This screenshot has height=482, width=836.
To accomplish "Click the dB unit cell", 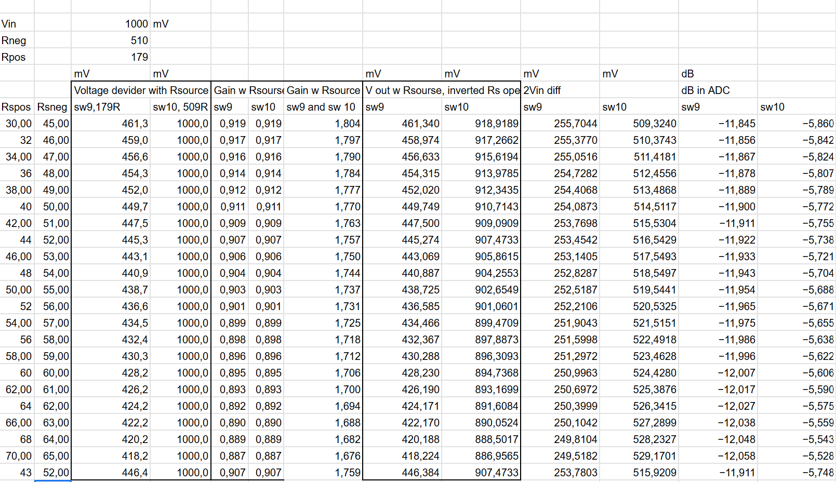I will 718,74.
